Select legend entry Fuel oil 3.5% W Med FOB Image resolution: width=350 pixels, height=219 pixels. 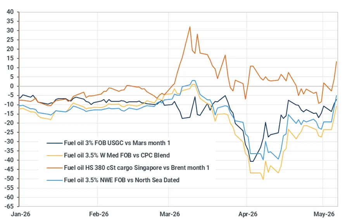pyautogui.click(x=117, y=155)
